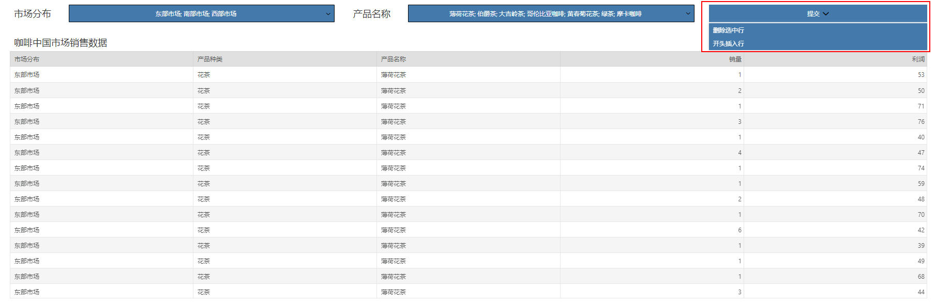
Task: Select 删除选中行 from the menu
Action: click(x=728, y=30)
